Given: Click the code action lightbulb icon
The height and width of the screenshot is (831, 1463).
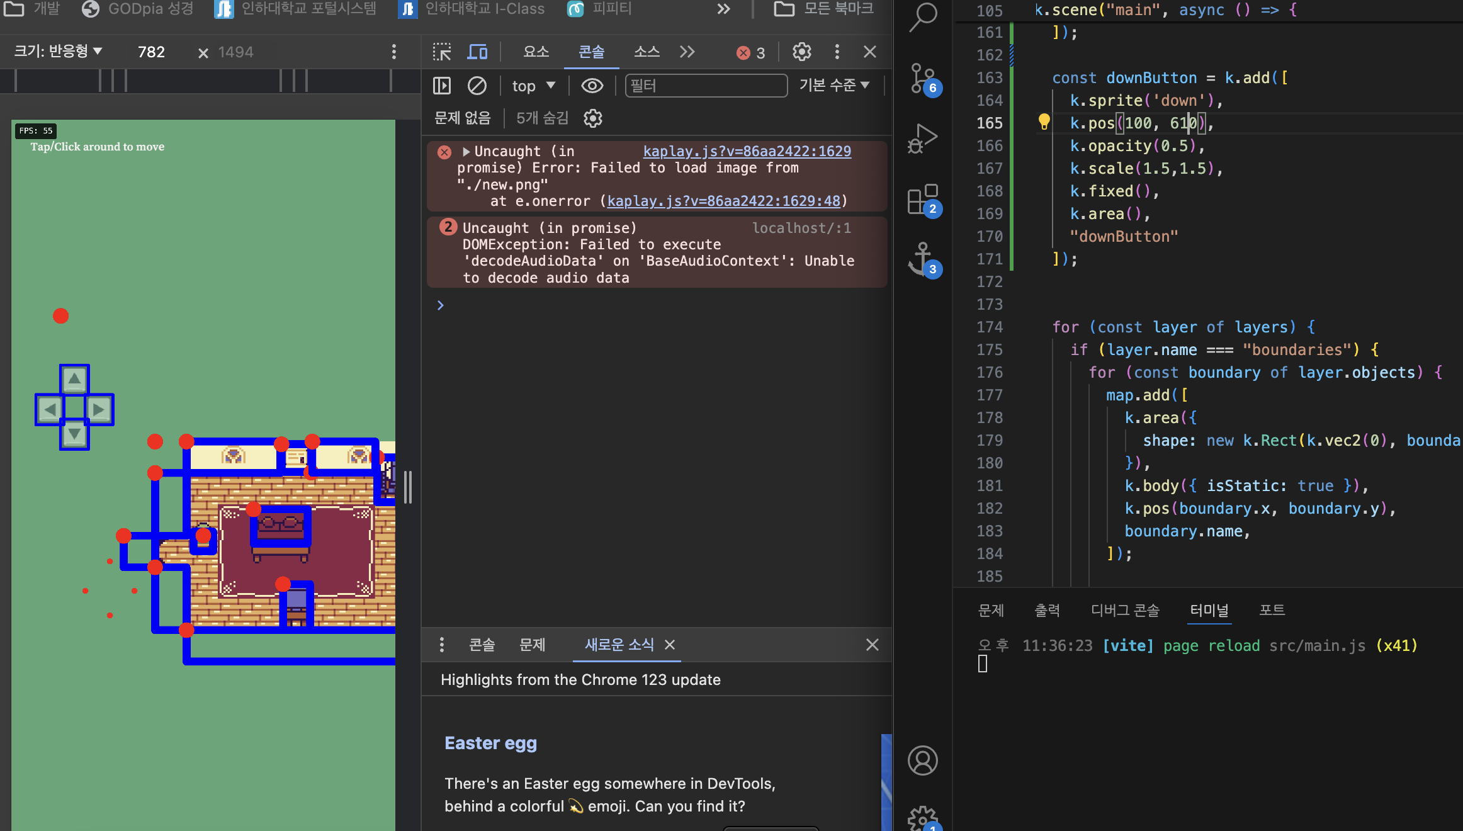Looking at the screenshot, I should click(x=1044, y=122).
